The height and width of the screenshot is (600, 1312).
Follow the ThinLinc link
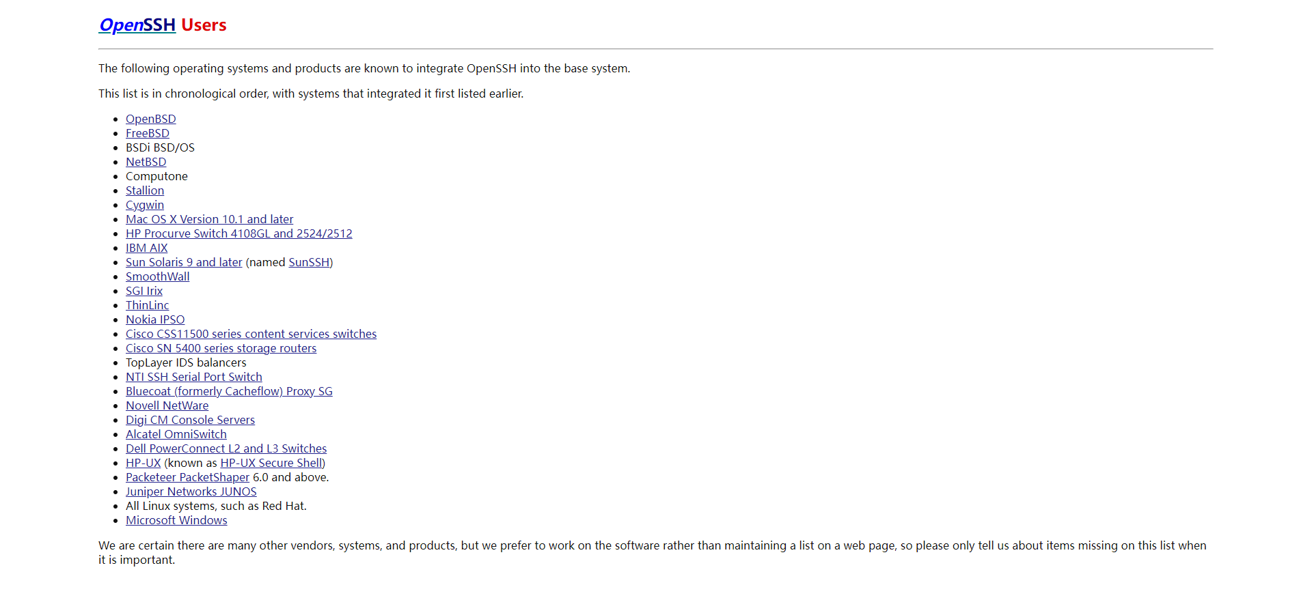(x=147, y=305)
